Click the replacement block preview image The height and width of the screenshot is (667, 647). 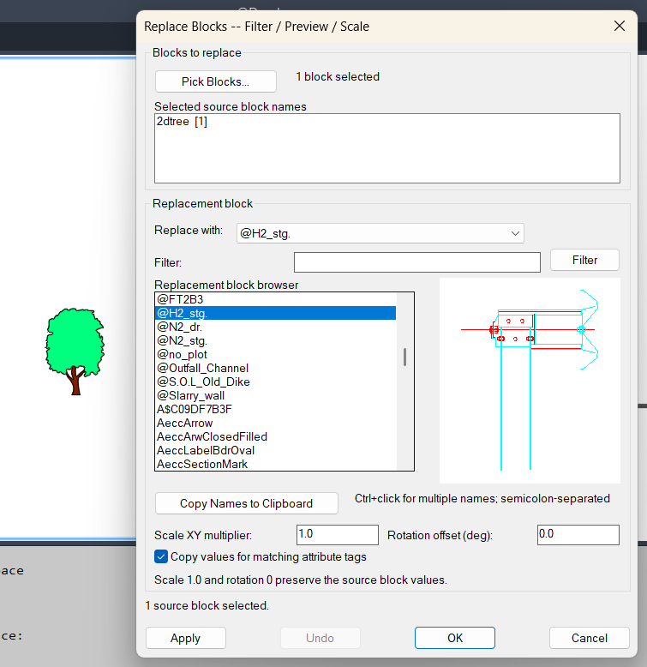530,381
